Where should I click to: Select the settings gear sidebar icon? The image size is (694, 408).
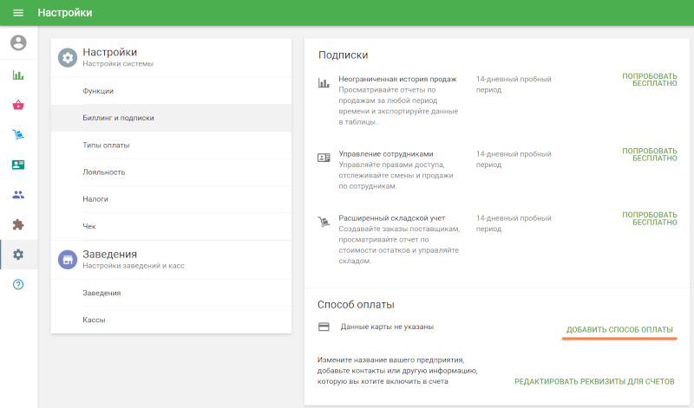point(18,255)
